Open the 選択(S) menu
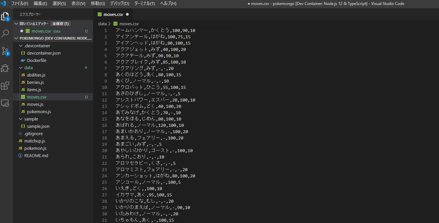 (59, 3)
